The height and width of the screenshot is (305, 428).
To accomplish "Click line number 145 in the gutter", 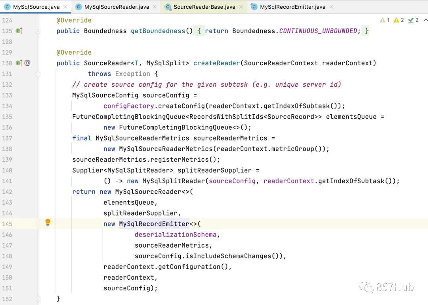I will click(7, 224).
